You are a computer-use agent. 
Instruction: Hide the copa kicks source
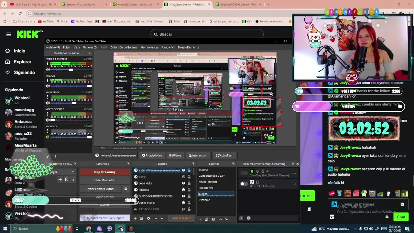coord(183,183)
